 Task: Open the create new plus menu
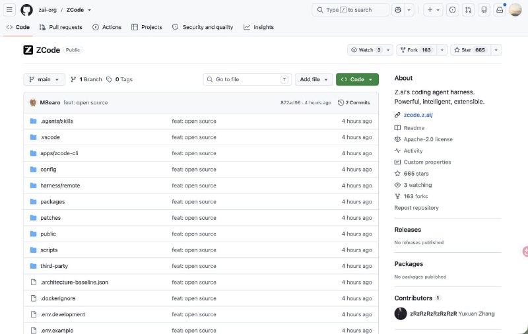(433, 10)
